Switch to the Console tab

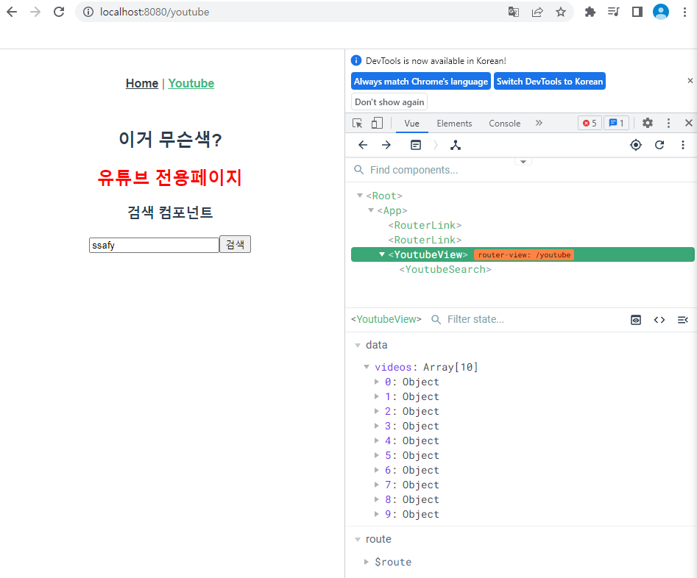[x=504, y=124]
